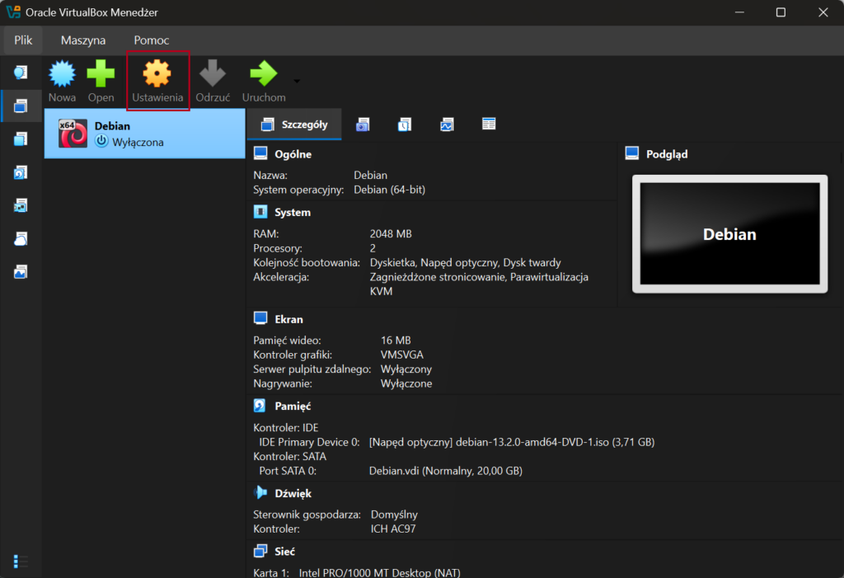Expand the Uruchom start-mode dropdown arrow

(x=296, y=82)
